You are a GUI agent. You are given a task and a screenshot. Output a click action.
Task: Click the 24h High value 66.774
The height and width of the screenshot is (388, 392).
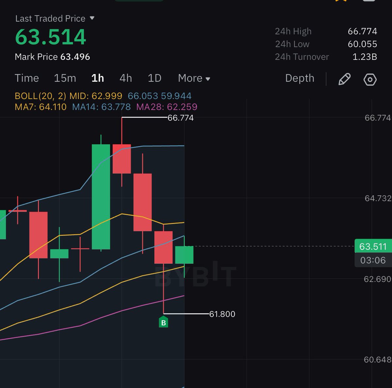[x=362, y=31]
